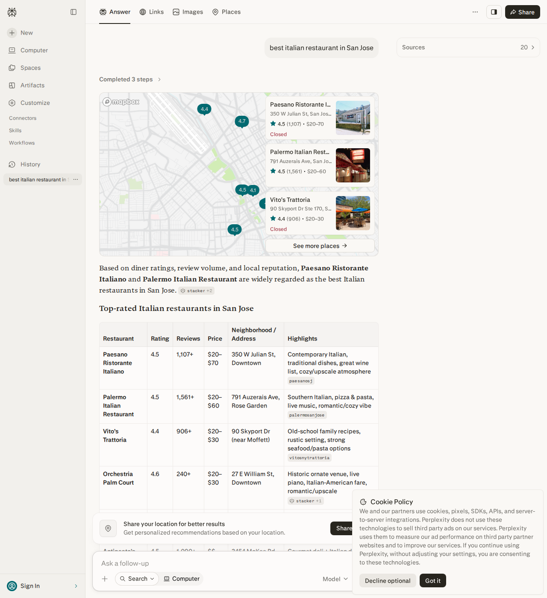This screenshot has height=598, width=547.
Task: Toggle the right side panel button
Action: [494, 12]
